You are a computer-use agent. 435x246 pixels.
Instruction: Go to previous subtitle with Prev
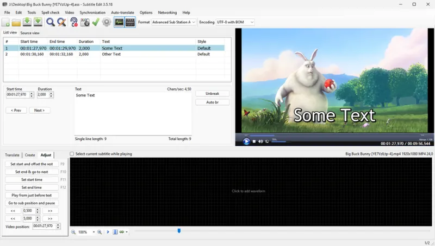click(x=16, y=111)
